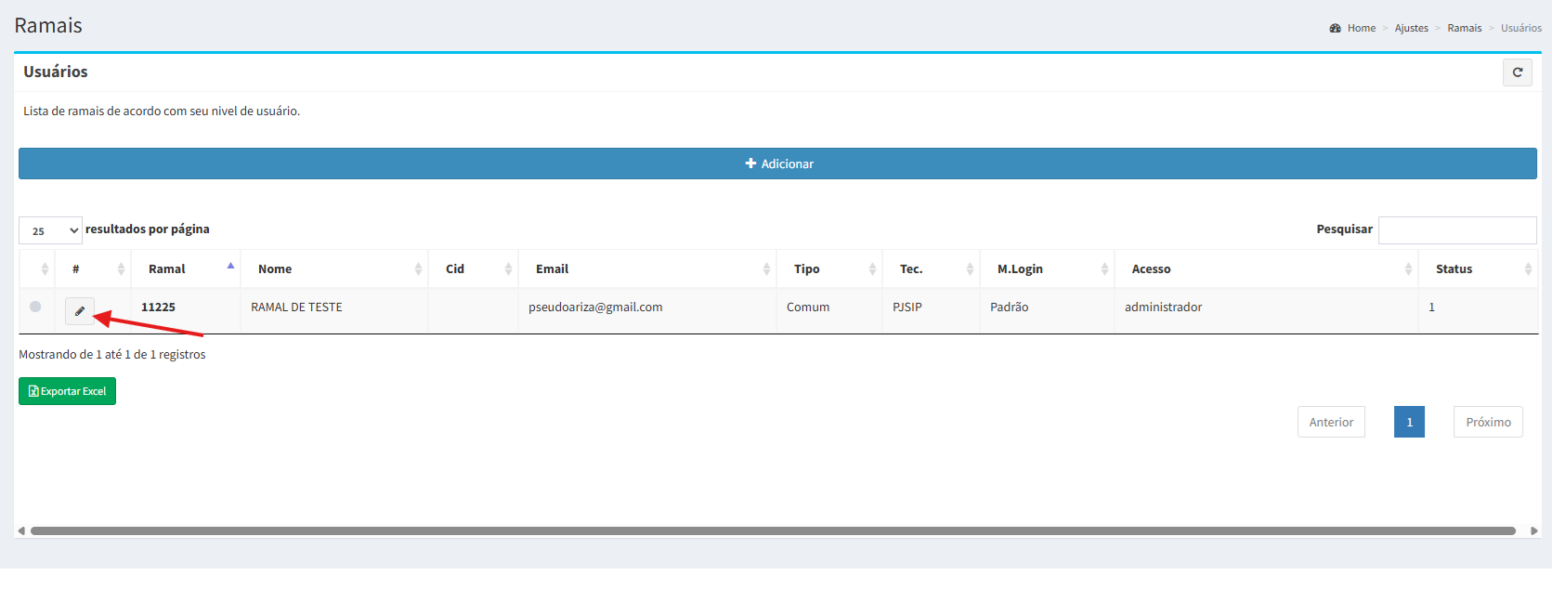Open the results per page dropdown
This screenshot has width=1552, height=602.
tap(50, 230)
